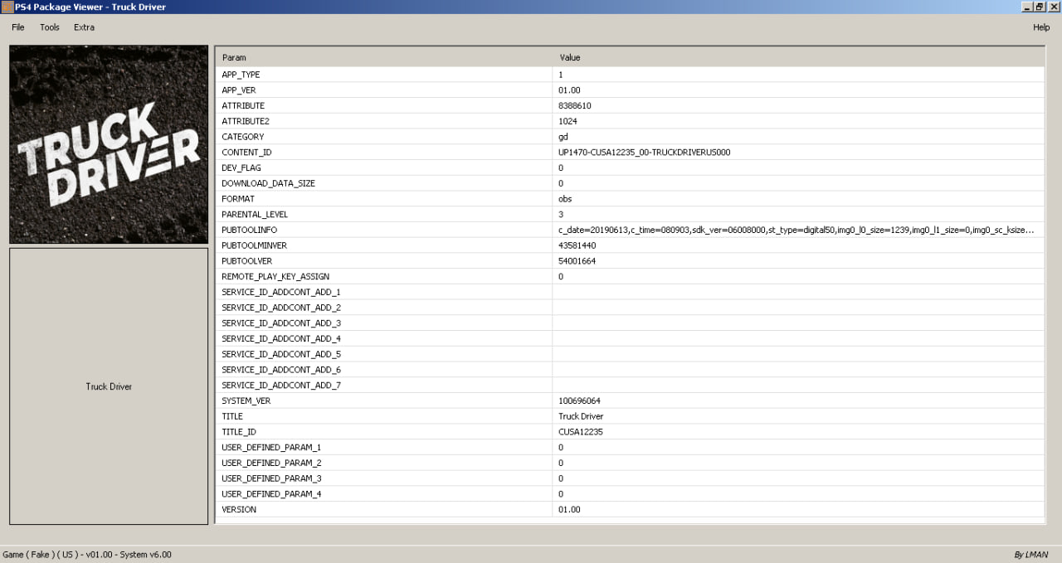Restore down the PS4 Package Viewer window
The height and width of the screenshot is (563, 1062).
point(1040,7)
